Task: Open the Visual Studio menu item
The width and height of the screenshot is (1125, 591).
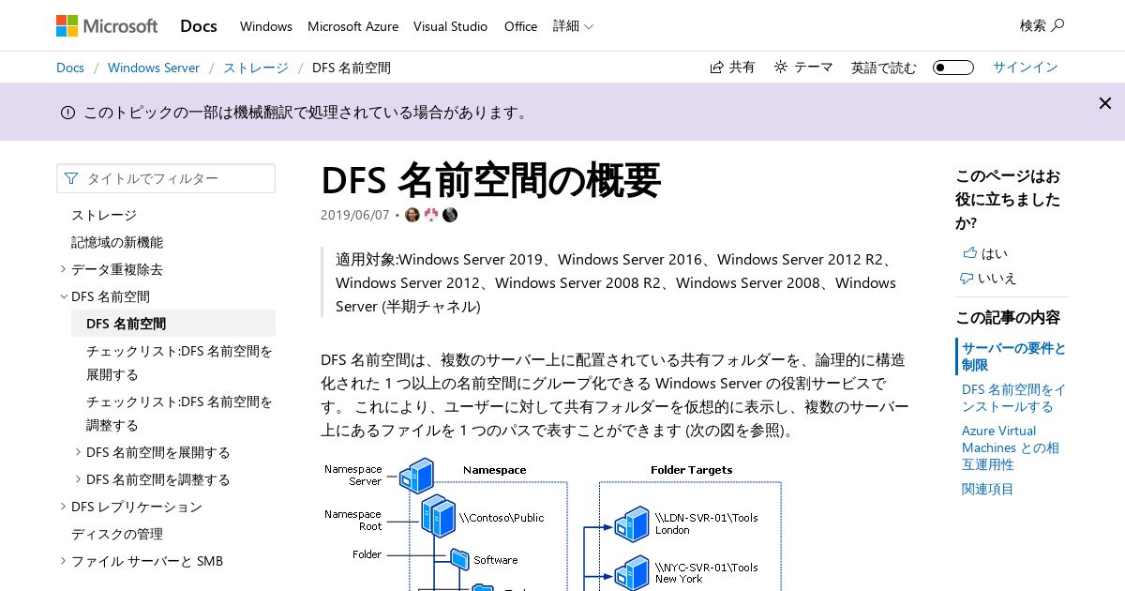Action: (451, 26)
